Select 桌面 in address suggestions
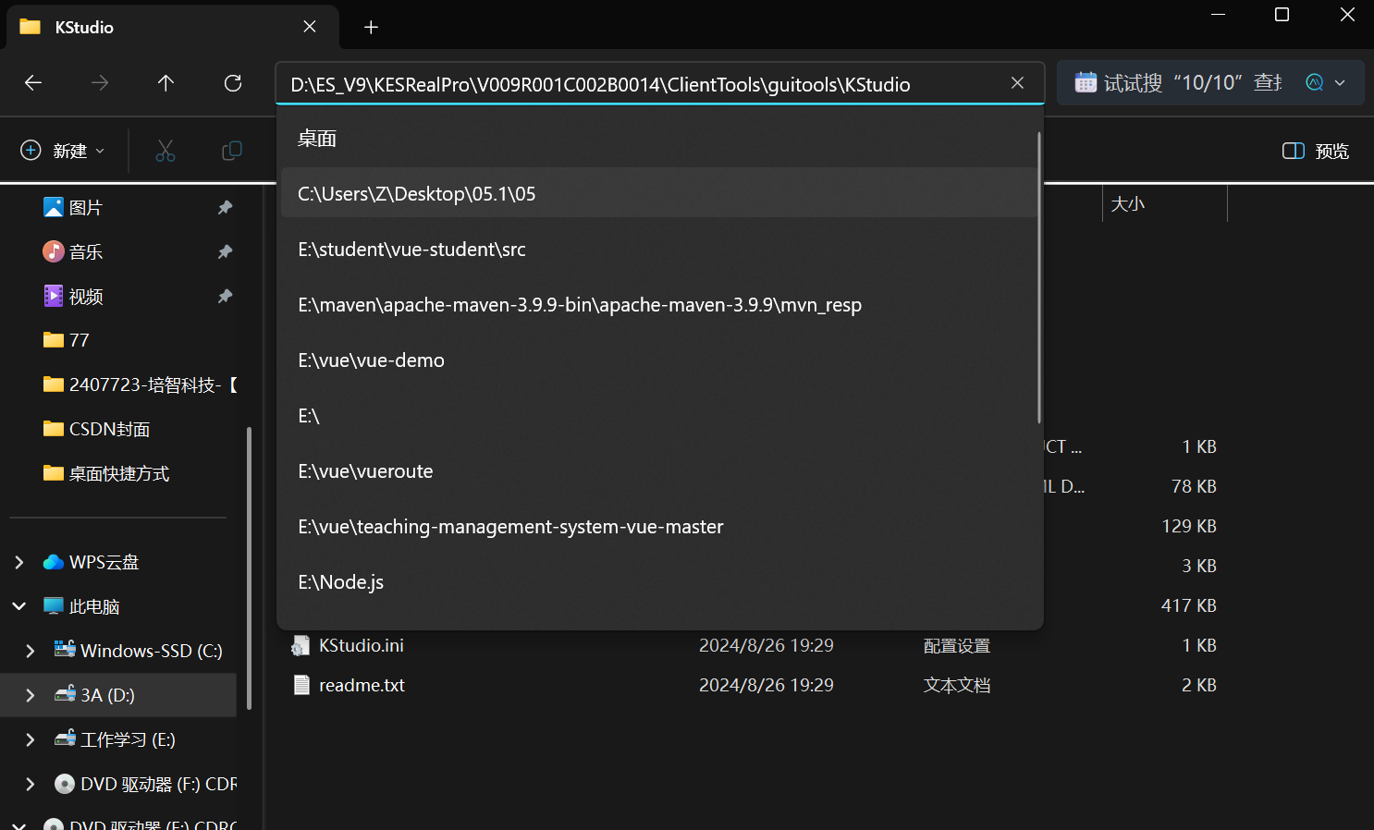The width and height of the screenshot is (1374, 830). pyautogui.click(x=658, y=139)
